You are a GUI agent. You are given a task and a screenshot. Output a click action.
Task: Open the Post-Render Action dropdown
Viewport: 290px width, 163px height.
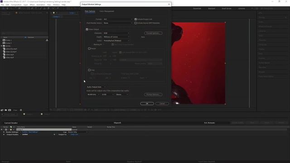[118, 23]
